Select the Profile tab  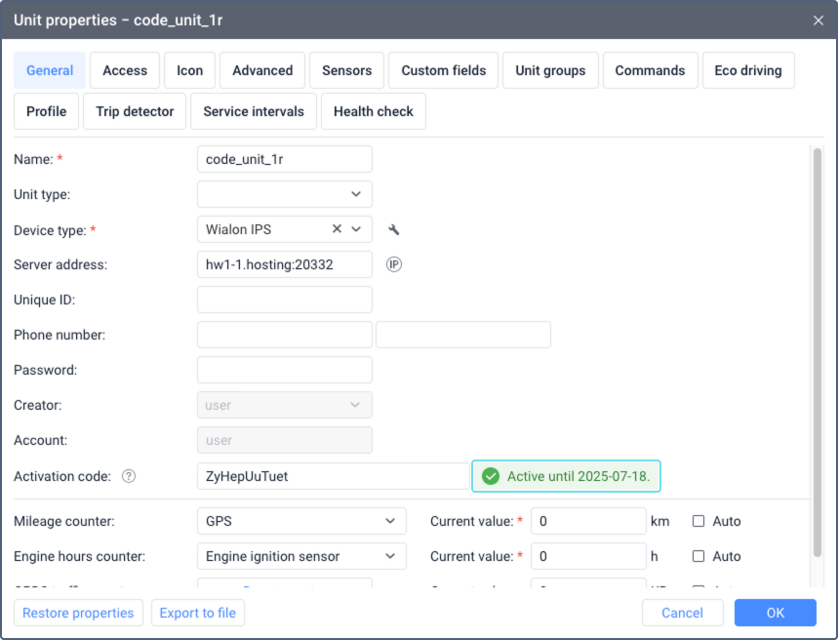point(47,111)
